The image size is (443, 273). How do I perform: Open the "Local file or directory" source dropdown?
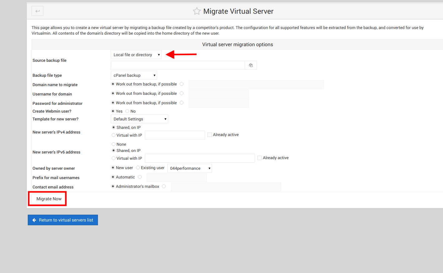pos(136,54)
